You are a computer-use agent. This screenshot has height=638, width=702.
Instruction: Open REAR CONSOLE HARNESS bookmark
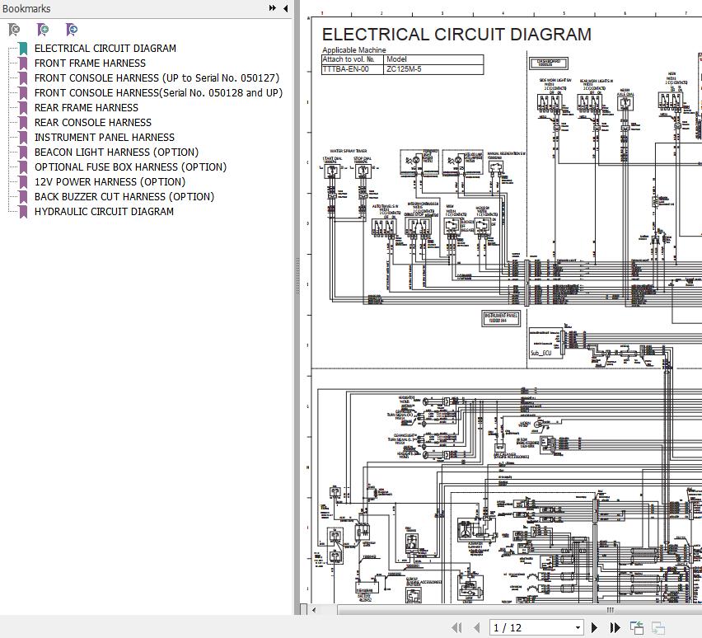[93, 122]
